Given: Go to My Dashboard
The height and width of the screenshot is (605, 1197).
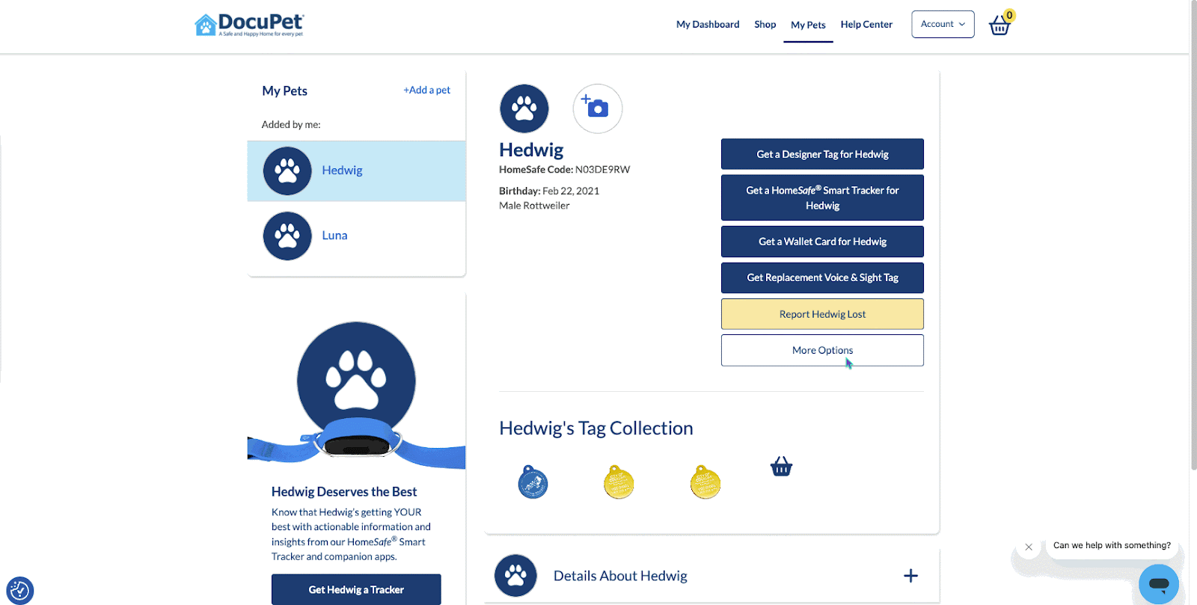Looking at the screenshot, I should pyautogui.click(x=708, y=25).
